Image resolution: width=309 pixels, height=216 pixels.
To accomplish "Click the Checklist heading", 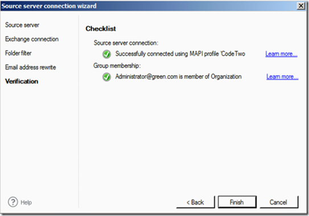I will click(101, 29).
